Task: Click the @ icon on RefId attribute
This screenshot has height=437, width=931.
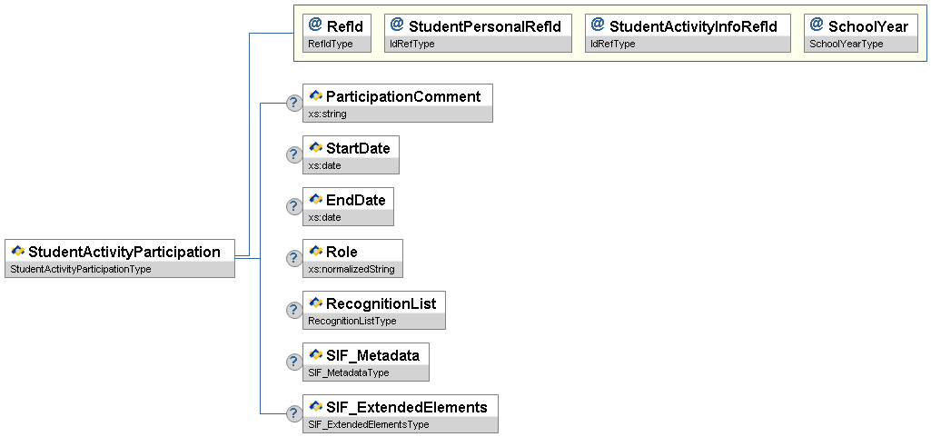Action: coord(315,25)
